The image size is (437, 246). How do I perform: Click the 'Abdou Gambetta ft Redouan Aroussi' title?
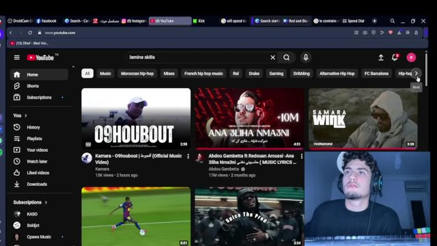253,159
